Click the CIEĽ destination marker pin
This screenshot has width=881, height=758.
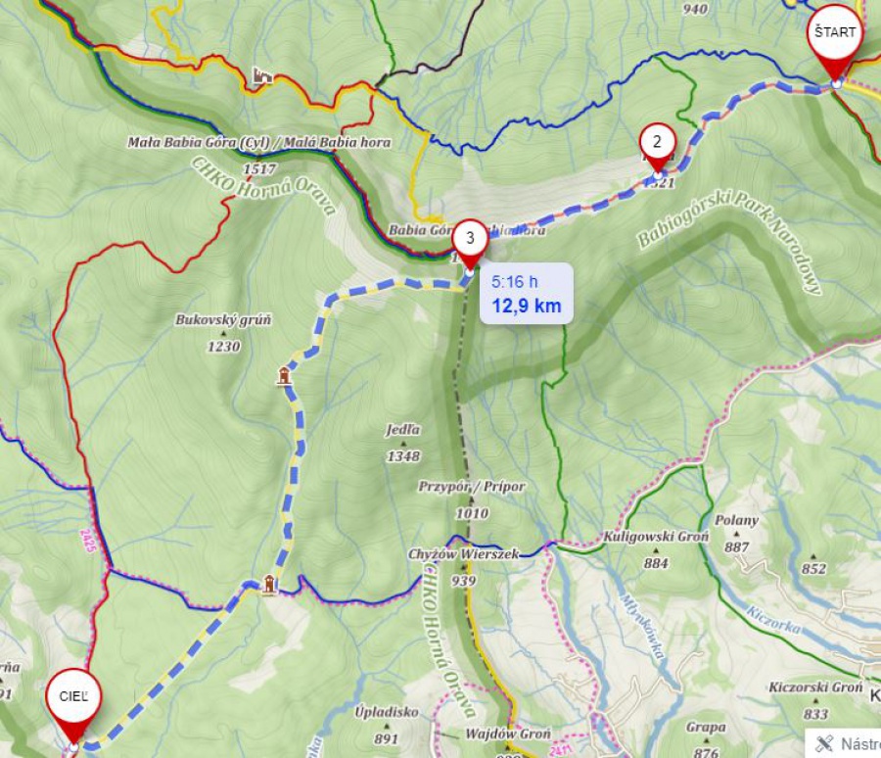coord(73,708)
